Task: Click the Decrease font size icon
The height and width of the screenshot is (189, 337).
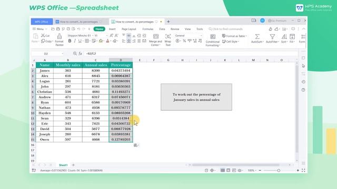Action: click(116, 36)
